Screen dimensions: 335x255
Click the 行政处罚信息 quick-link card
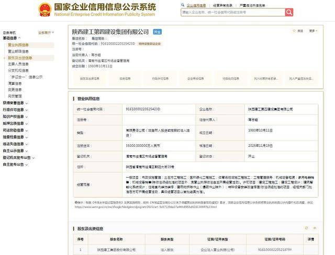pyautogui.click(x=231, y=79)
